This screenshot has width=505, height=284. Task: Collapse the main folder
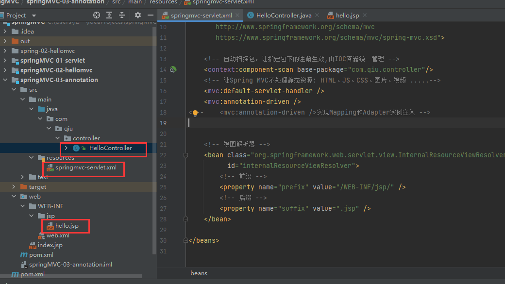(22, 99)
